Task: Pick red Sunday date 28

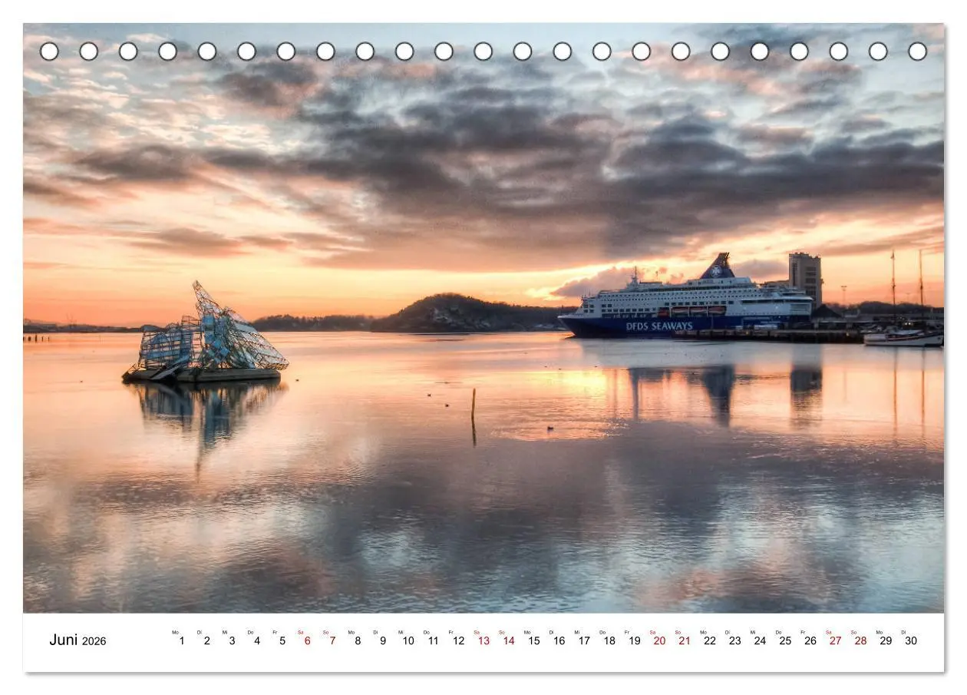Action: pyautogui.click(x=860, y=640)
